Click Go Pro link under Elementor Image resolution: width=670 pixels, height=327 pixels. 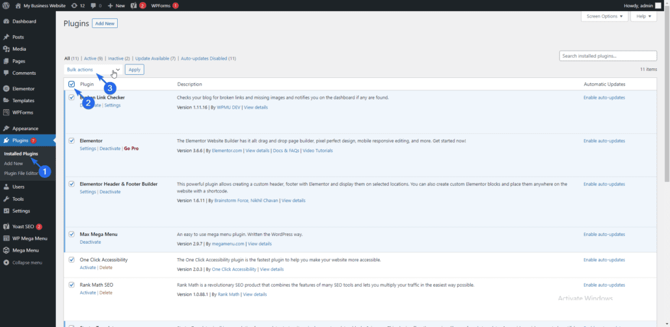pyautogui.click(x=131, y=149)
